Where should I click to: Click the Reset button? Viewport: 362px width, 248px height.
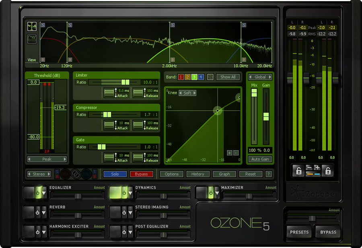click(x=251, y=174)
